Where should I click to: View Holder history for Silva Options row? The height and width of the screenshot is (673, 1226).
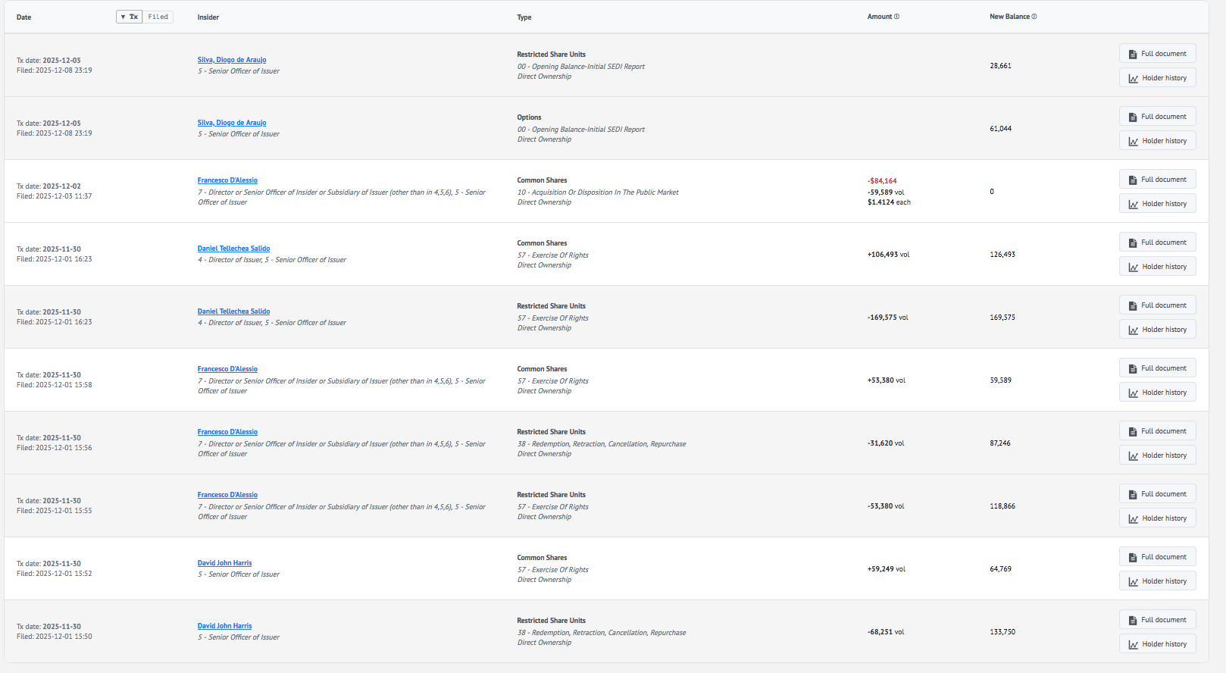click(x=1157, y=141)
